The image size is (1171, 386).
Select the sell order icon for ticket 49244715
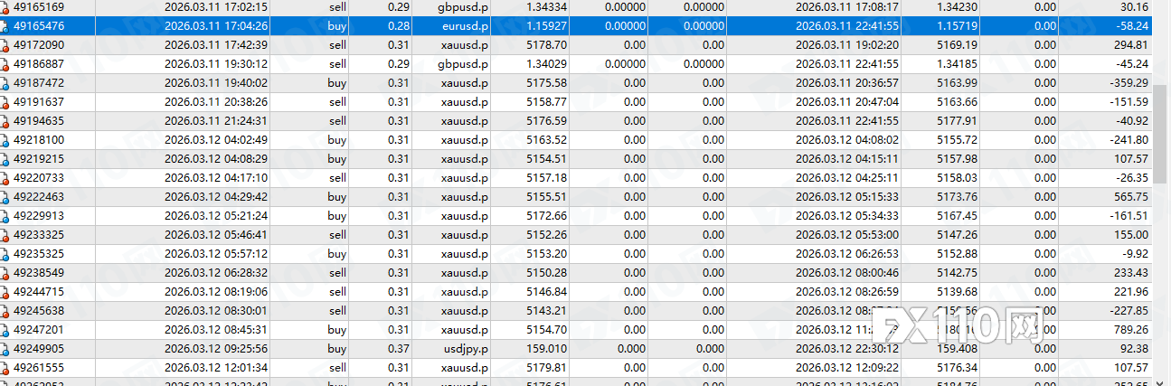click(5, 292)
